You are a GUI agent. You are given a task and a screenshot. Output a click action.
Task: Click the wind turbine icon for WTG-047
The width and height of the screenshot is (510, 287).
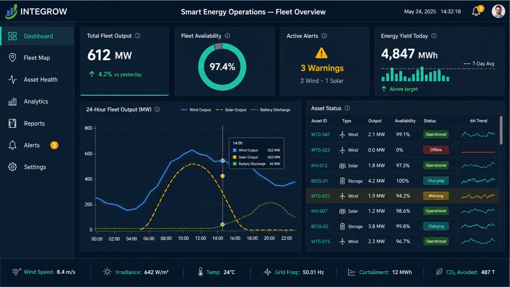pos(343,135)
